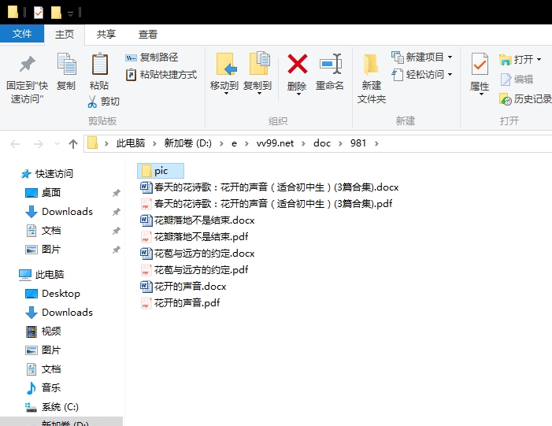Switch to the View (查看) tab
The width and height of the screenshot is (552, 426).
click(x=147, y=35)
